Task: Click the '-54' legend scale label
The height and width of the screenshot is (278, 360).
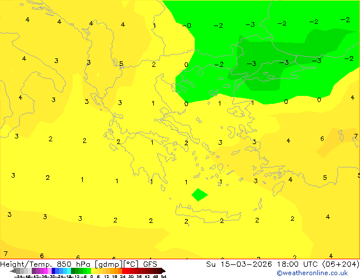Action: click(18, 276)
